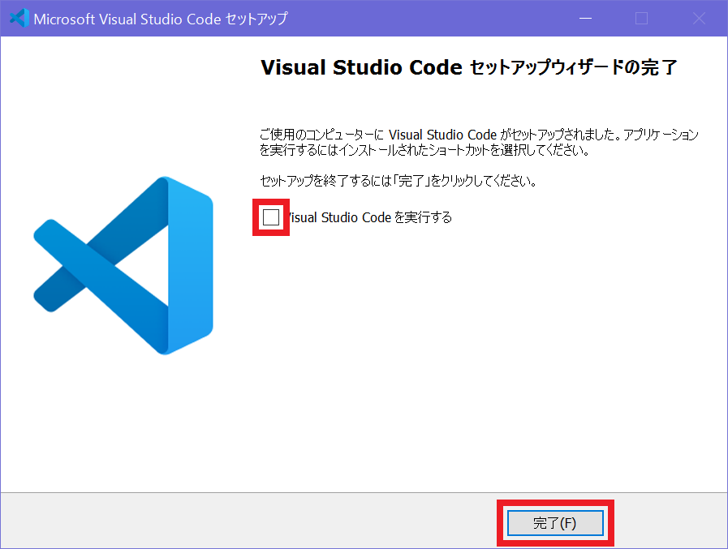The image size is (728, 549).
Task: Click the greyed-out maximize button
Action: [x=641, y=19]
